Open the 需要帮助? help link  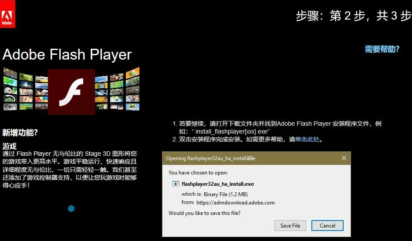[x=382, y=49]
